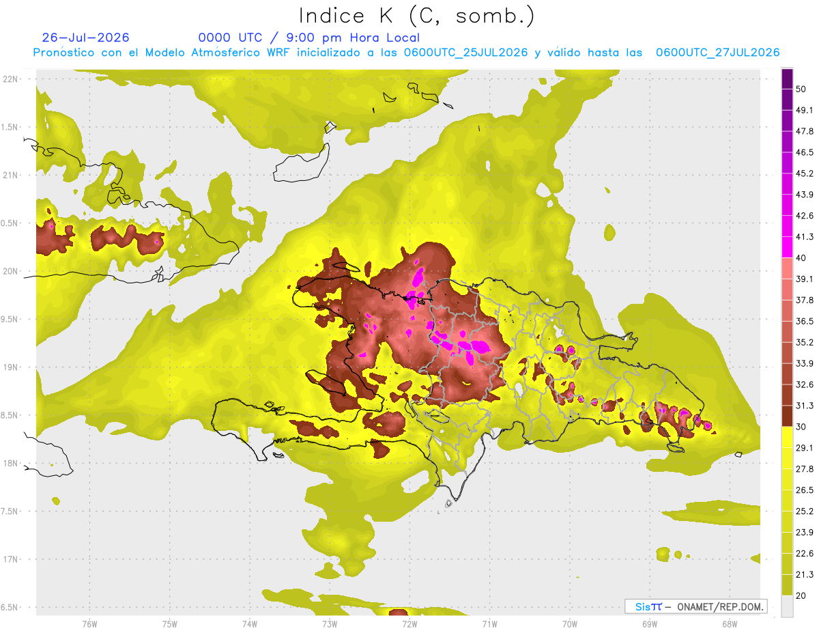Screen dimensions: 819x633
Task: Click the '74W' longitude label
Action: 250,624
